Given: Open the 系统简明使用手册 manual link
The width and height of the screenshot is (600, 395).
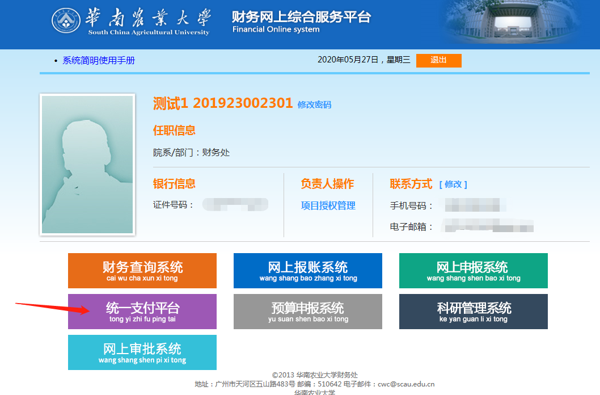Looking at the screenshot, I should 99,61.
